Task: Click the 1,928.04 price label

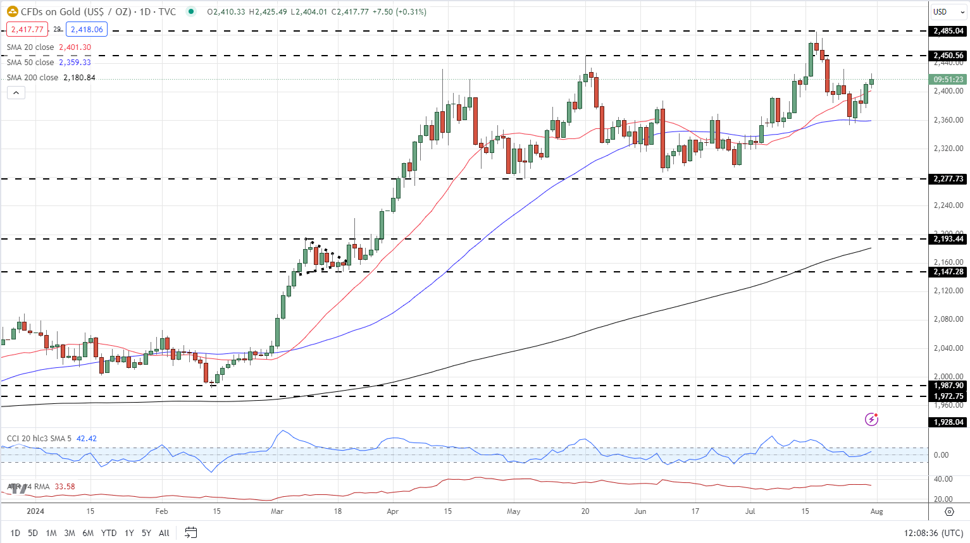Action: [x=948, y=422]
